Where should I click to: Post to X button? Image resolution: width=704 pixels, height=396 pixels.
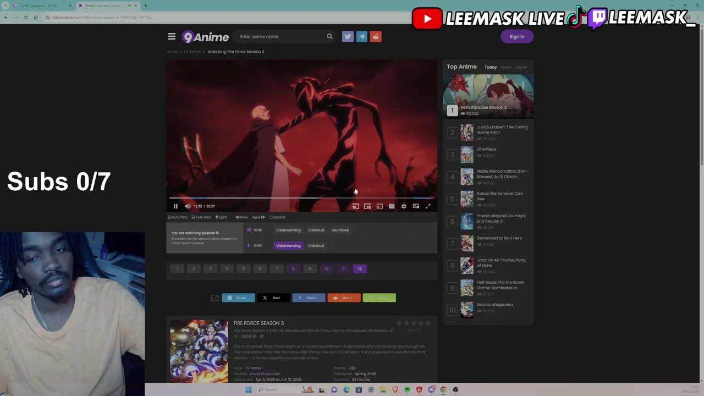[273, 298]
